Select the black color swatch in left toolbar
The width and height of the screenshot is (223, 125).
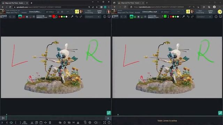tap(69, 17)
